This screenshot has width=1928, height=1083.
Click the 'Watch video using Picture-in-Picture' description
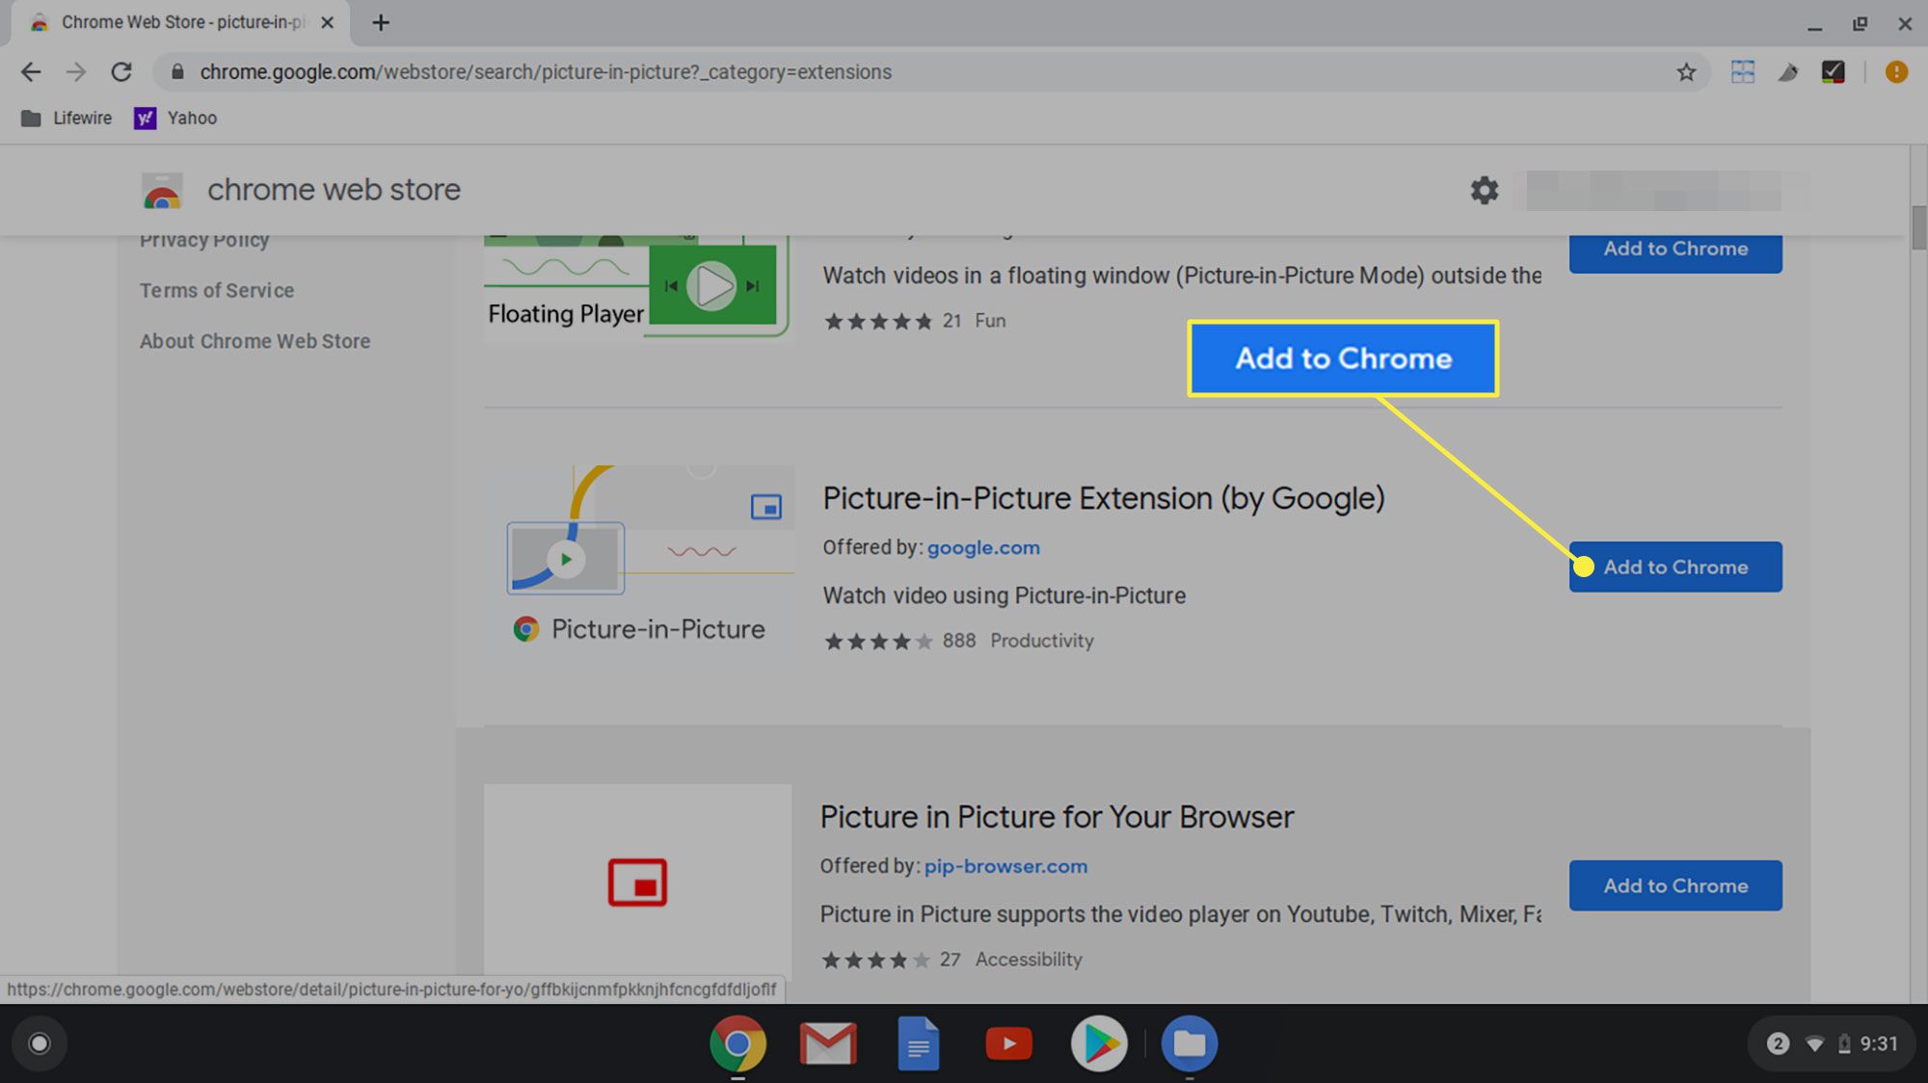[1004, 595]
